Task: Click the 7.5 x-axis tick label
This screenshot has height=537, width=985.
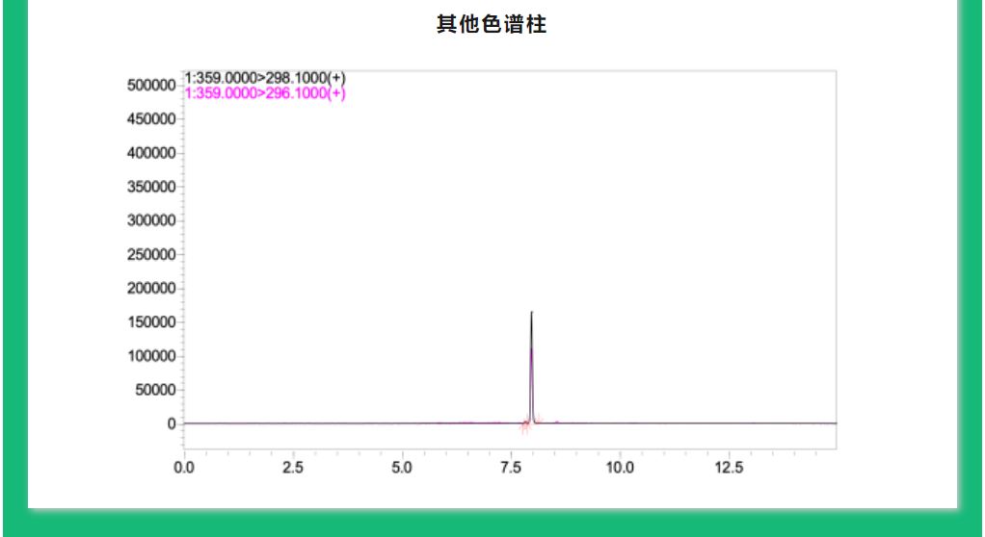Action: pyautogui.click(x=511, y=468)
